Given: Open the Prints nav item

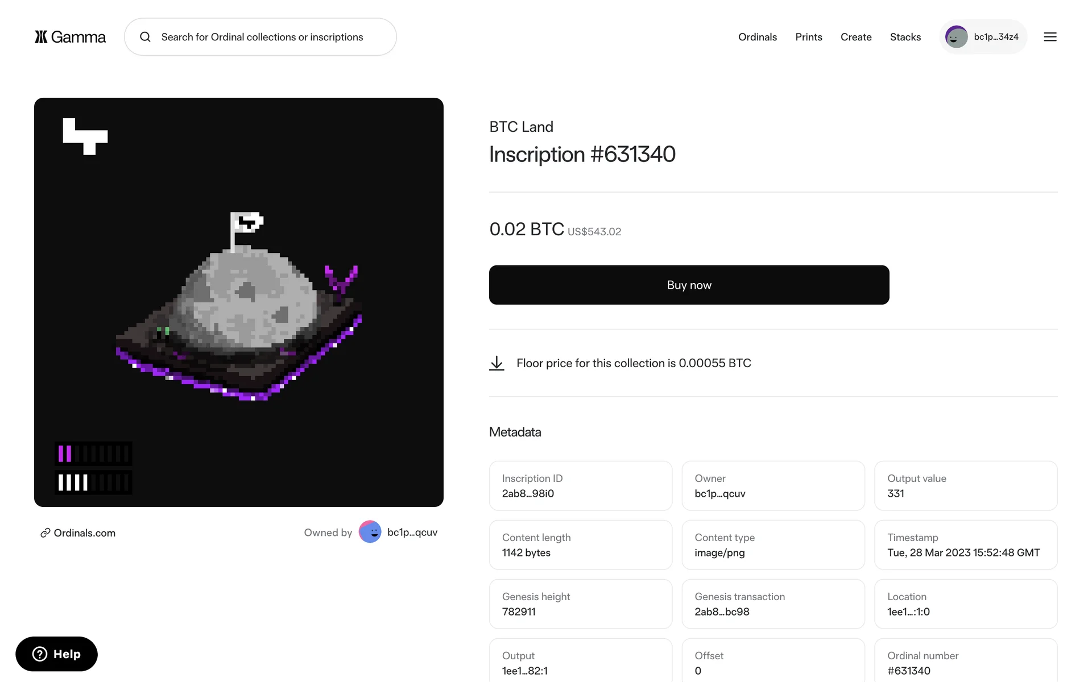Looking at the screenshot, I should (808, 37).
